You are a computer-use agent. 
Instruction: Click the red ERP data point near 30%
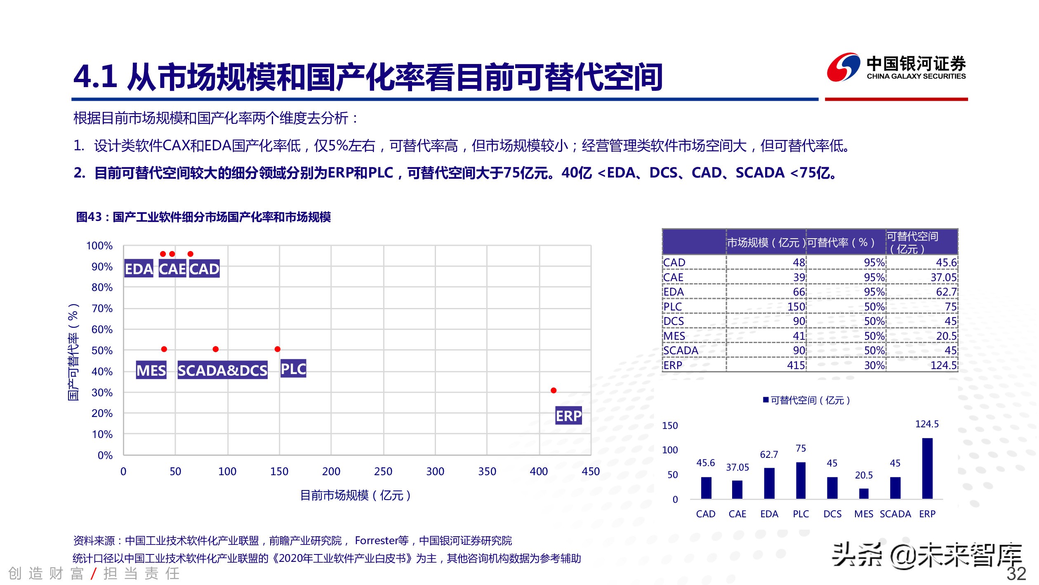pos(554,391)
